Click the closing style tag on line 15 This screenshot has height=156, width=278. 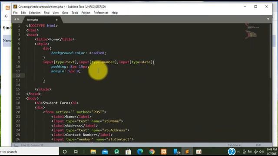pos(43,89)
